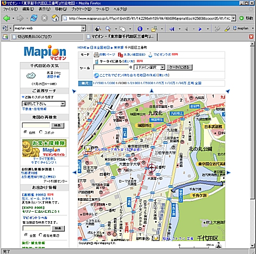Go to the browser home page icon
This screenshot has width=256, height=254.
pyautogui.click(x=55, y=18)
